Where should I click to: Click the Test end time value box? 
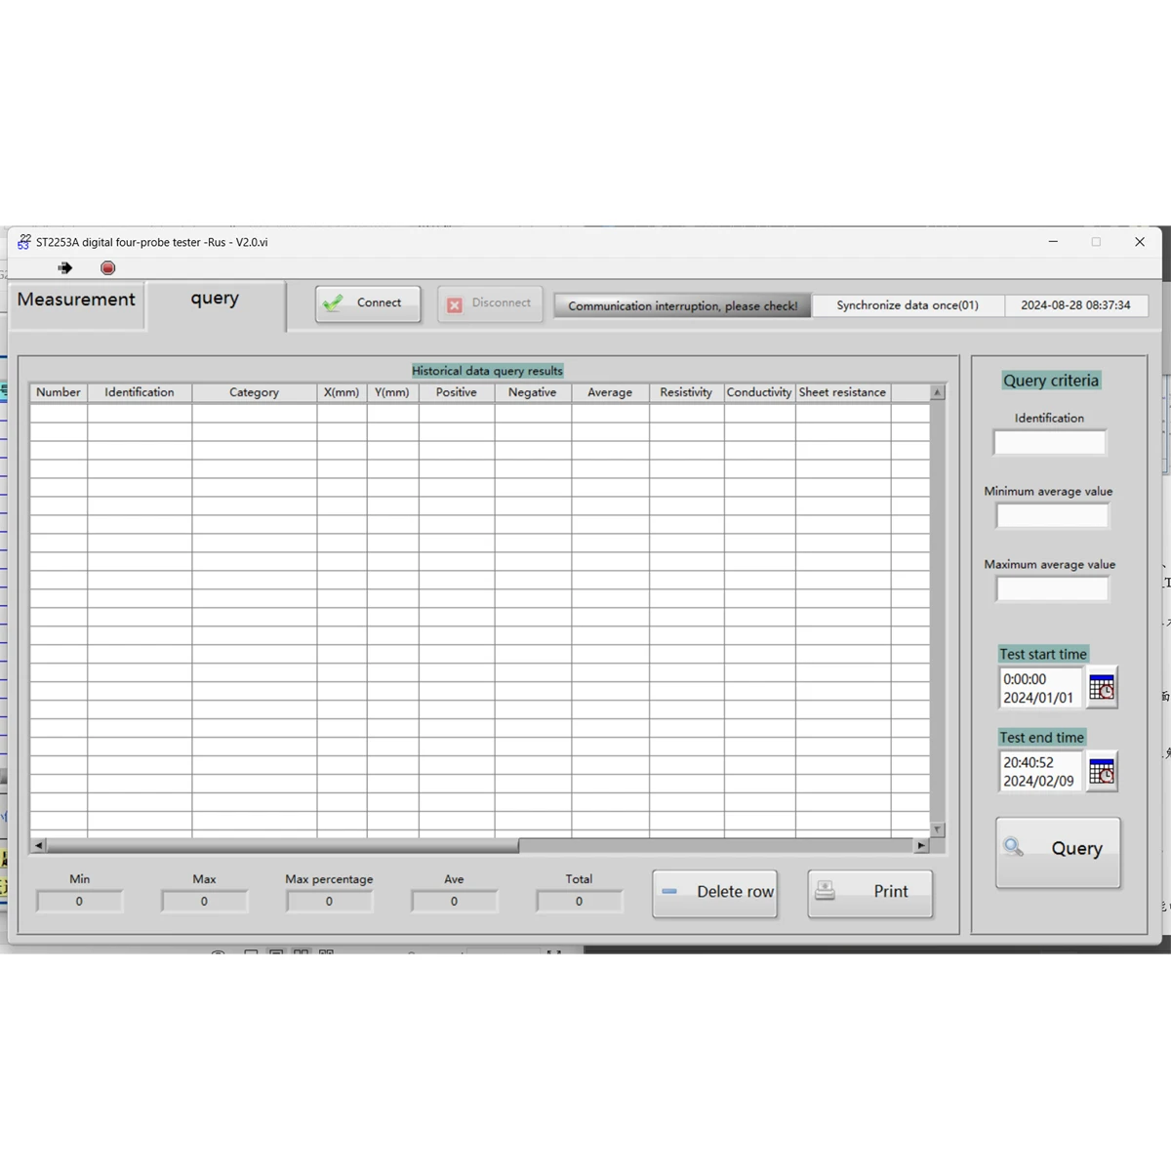coord(1040,772)
